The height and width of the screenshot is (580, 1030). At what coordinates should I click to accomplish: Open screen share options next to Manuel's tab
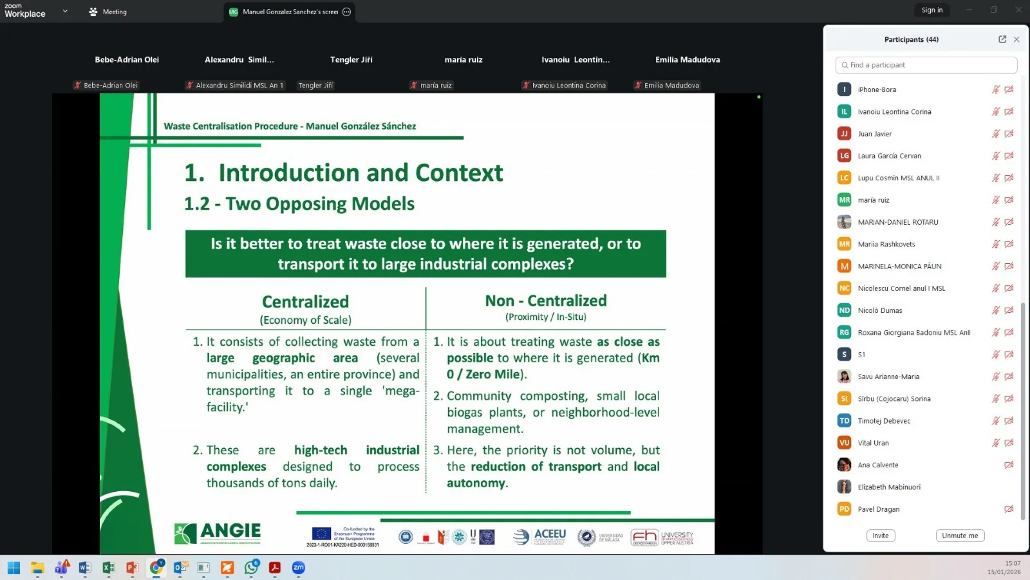pos(347,12)
